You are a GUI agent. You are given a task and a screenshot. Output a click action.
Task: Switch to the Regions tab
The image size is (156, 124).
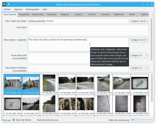pos(65,14)
